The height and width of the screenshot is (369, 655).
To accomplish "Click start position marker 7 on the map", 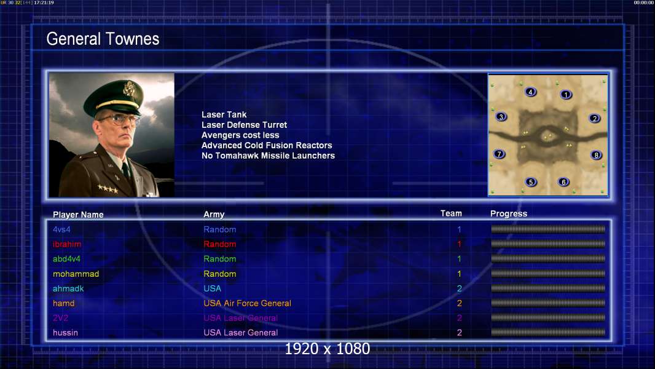I will point(499,154).
